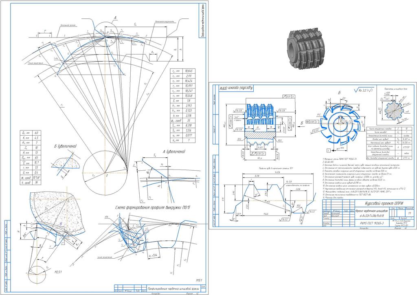The height and width of the screenshot is (295, 417).
Task: Click the "0,4" value in the left table
Action: pos(36,173)
